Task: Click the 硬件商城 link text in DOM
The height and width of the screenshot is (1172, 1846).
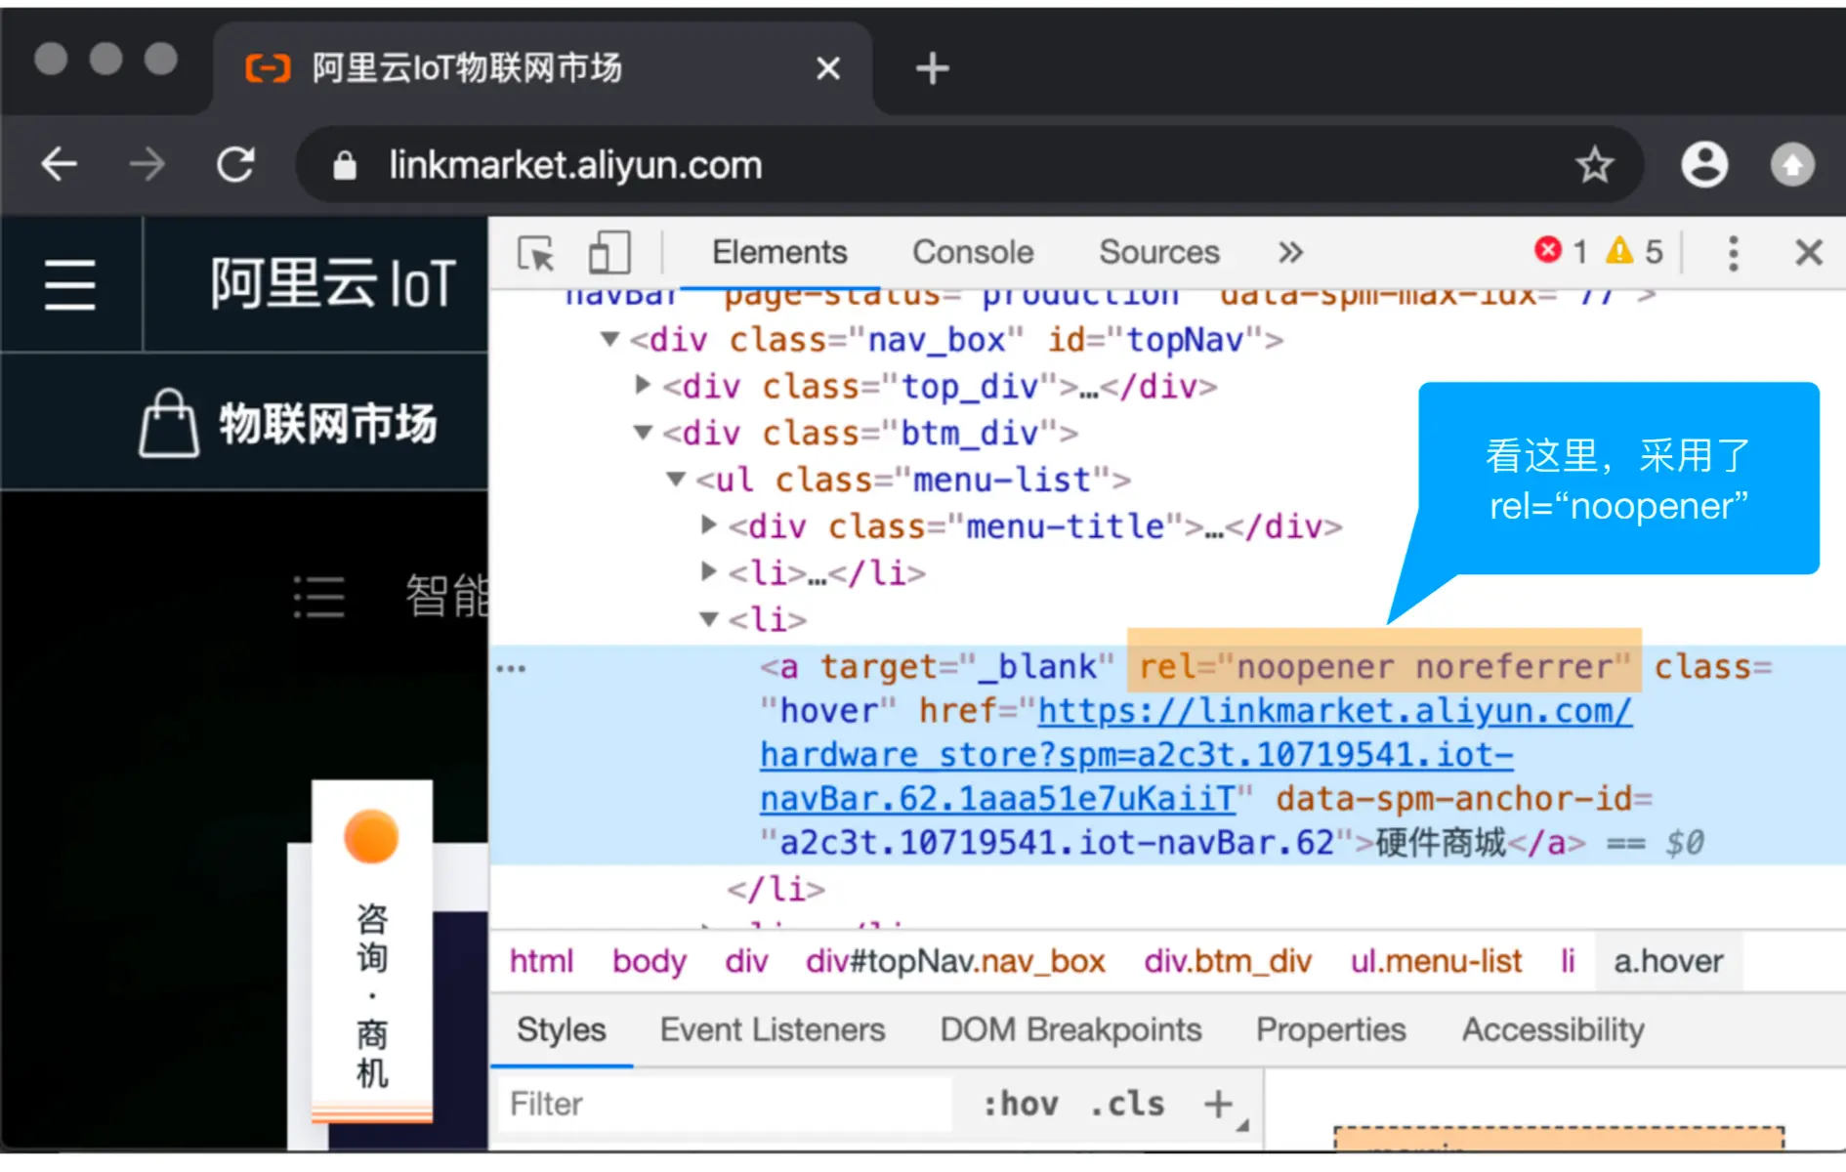Action: [x=1440, y=842]
